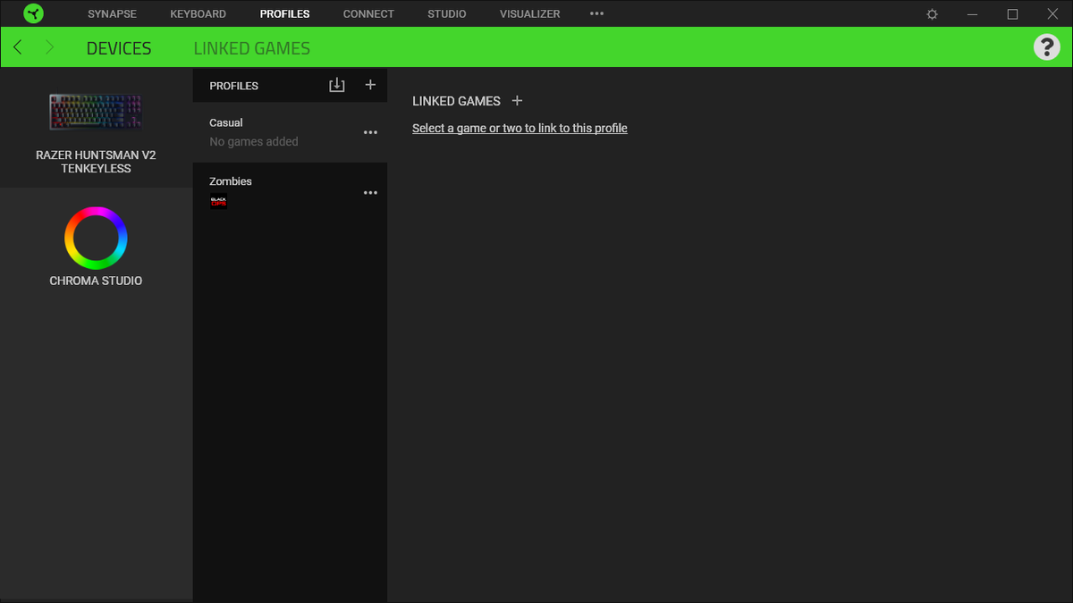1073x603 pixels.
Task: Open the Linked Games subtab
Action: (x=252, y=48)
